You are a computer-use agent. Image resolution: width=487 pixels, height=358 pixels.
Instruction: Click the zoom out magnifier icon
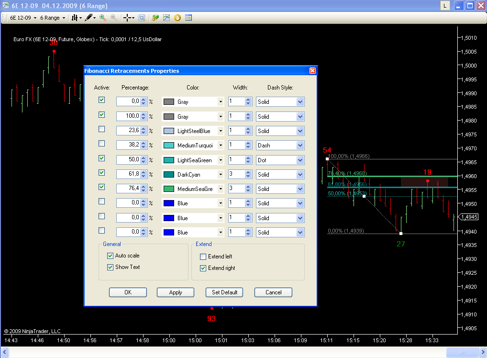coord(114,18)
